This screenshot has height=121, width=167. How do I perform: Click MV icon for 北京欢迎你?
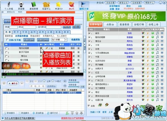[143, 61]
